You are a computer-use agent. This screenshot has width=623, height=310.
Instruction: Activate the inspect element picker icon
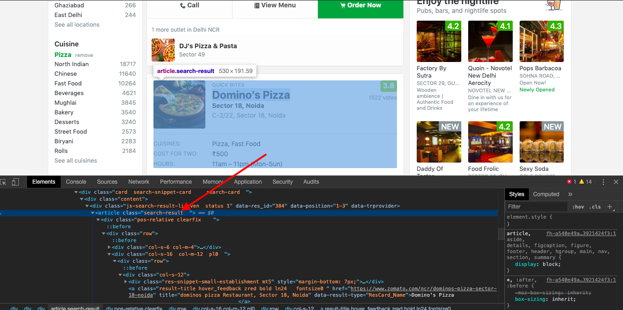point(4,182)
